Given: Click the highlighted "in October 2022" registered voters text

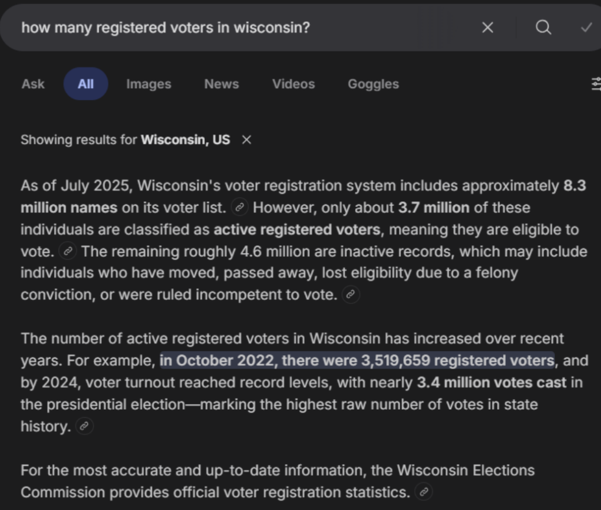Looking at the screenshot, I should (357, 360).
